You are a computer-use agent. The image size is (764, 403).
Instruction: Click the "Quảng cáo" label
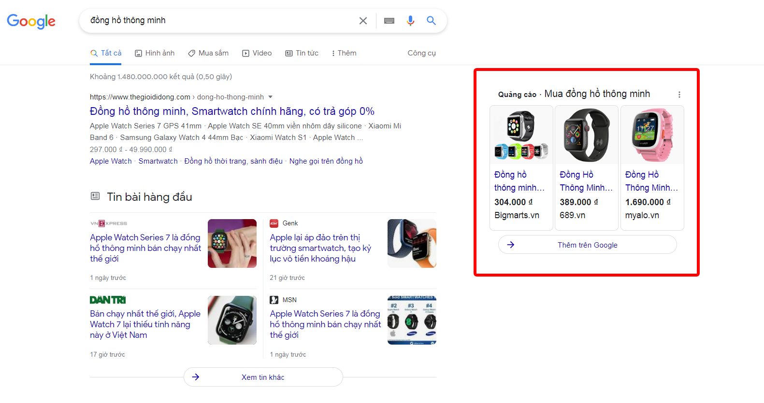(x=517, y=95)
